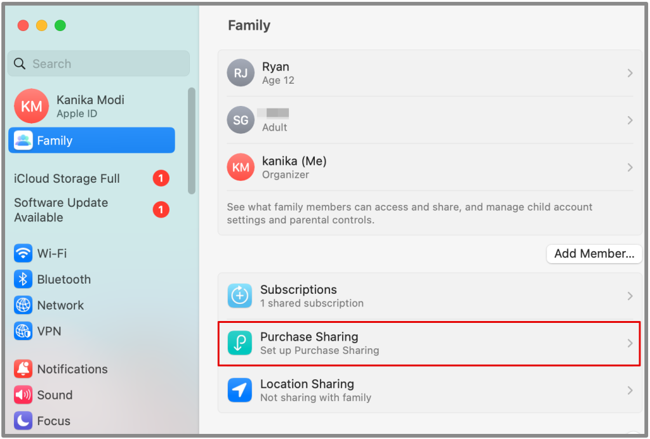
Task: Click the Search input field
Action: click(98, 63)
